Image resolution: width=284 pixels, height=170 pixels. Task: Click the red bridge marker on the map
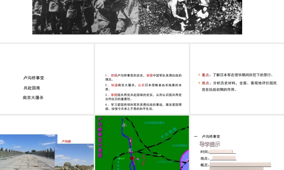tap(132, 158)
